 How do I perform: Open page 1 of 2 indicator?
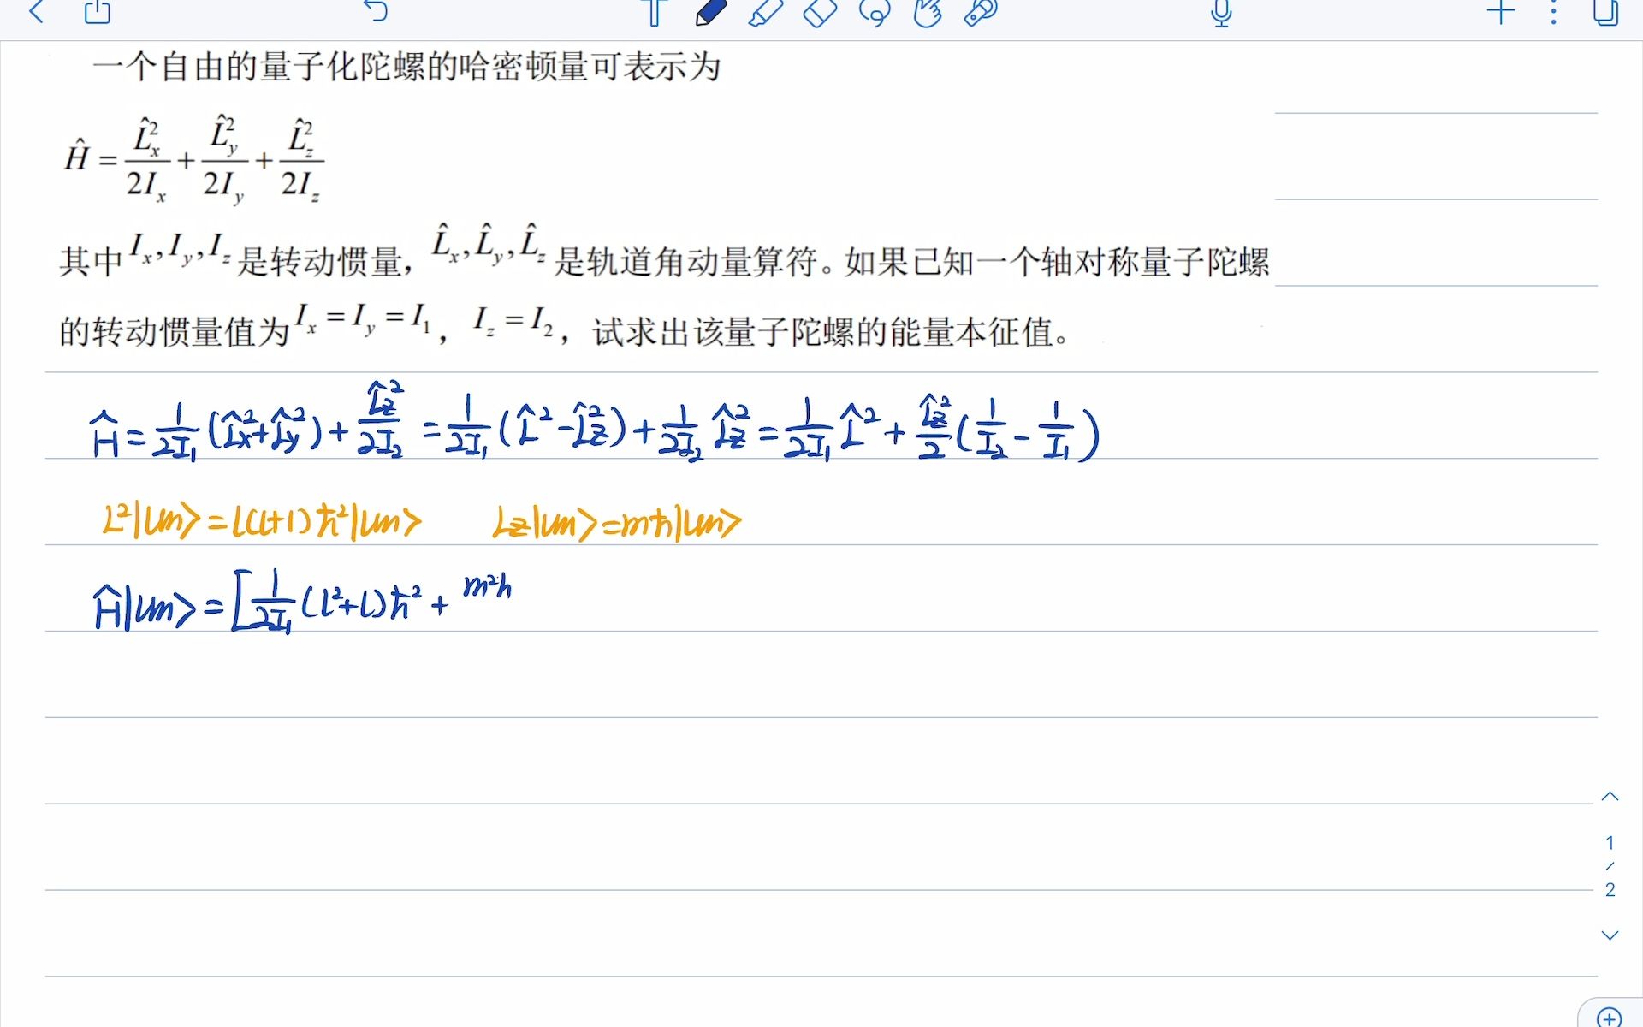pos(1610,864)
